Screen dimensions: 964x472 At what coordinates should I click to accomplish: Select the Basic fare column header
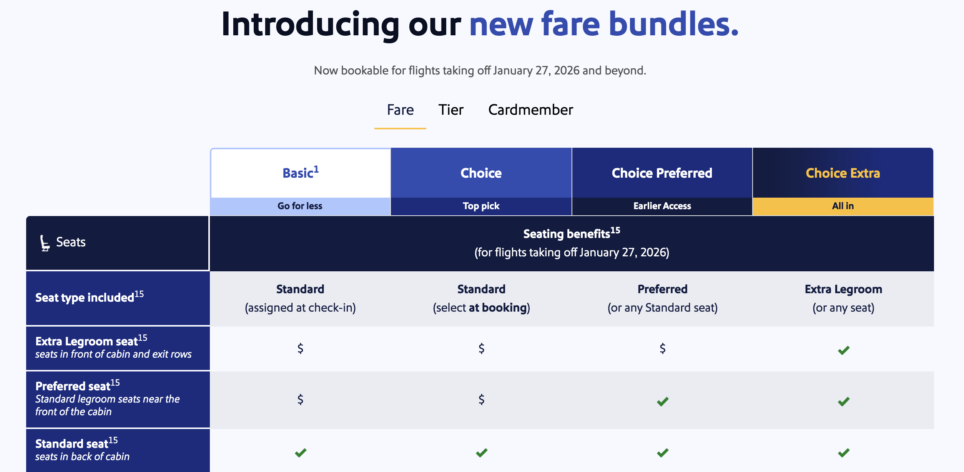click(x=298, y=173)
